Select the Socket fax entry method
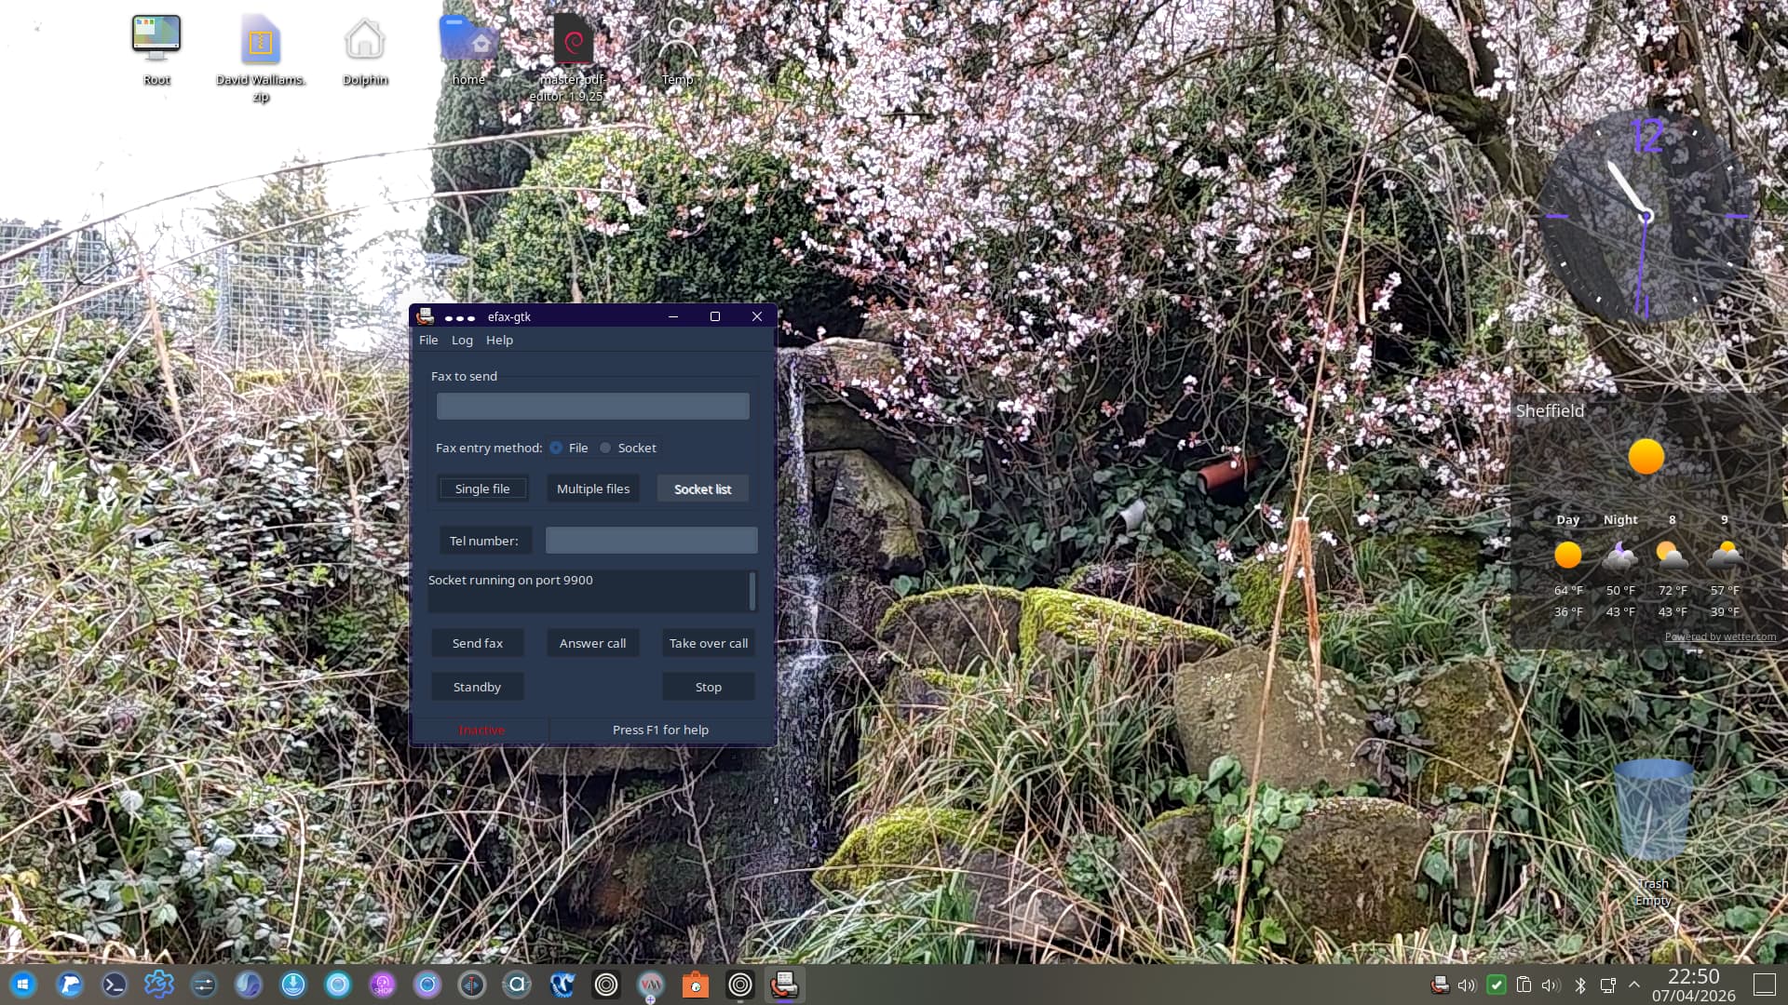 605,448
